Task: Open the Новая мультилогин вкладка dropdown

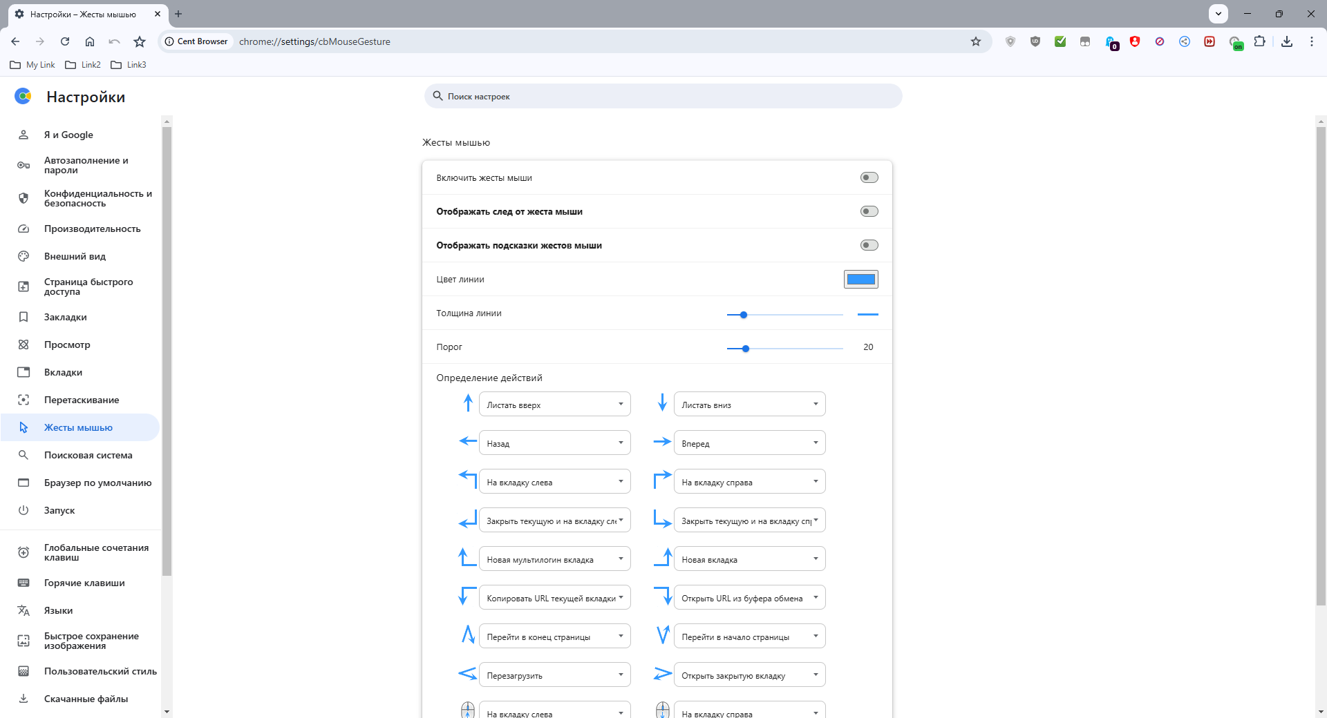Action: (x=555, y=559)
